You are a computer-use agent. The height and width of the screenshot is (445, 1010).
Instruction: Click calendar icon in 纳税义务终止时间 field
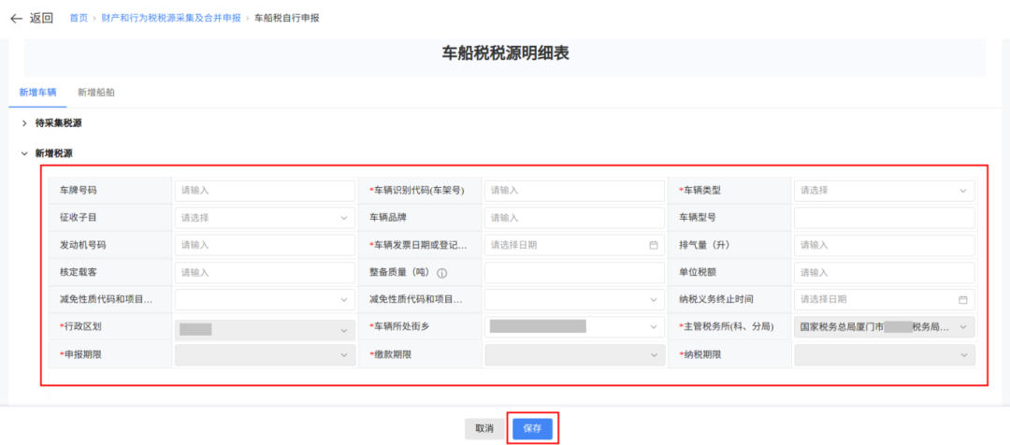pyautogui.click(x=963, y=300)
